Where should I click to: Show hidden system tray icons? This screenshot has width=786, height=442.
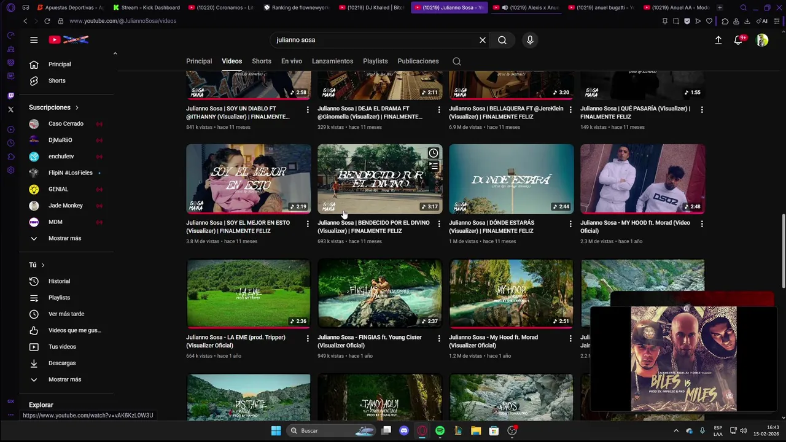[x=676, y=431]
